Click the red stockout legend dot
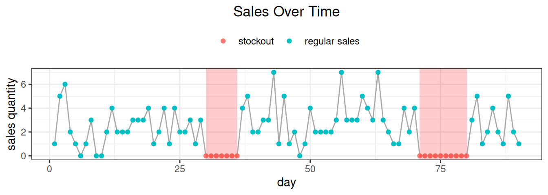 click(223, 41)
